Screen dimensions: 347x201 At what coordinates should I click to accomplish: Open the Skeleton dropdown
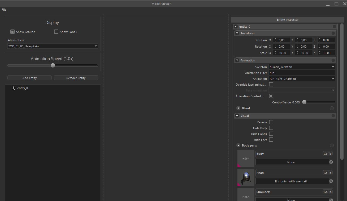302,67
